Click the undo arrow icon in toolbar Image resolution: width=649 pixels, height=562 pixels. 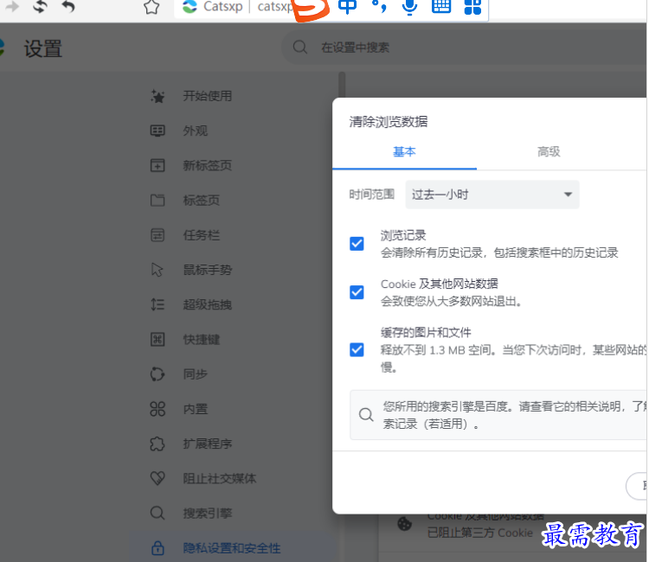pyautogui.click(x=68, y=6)
